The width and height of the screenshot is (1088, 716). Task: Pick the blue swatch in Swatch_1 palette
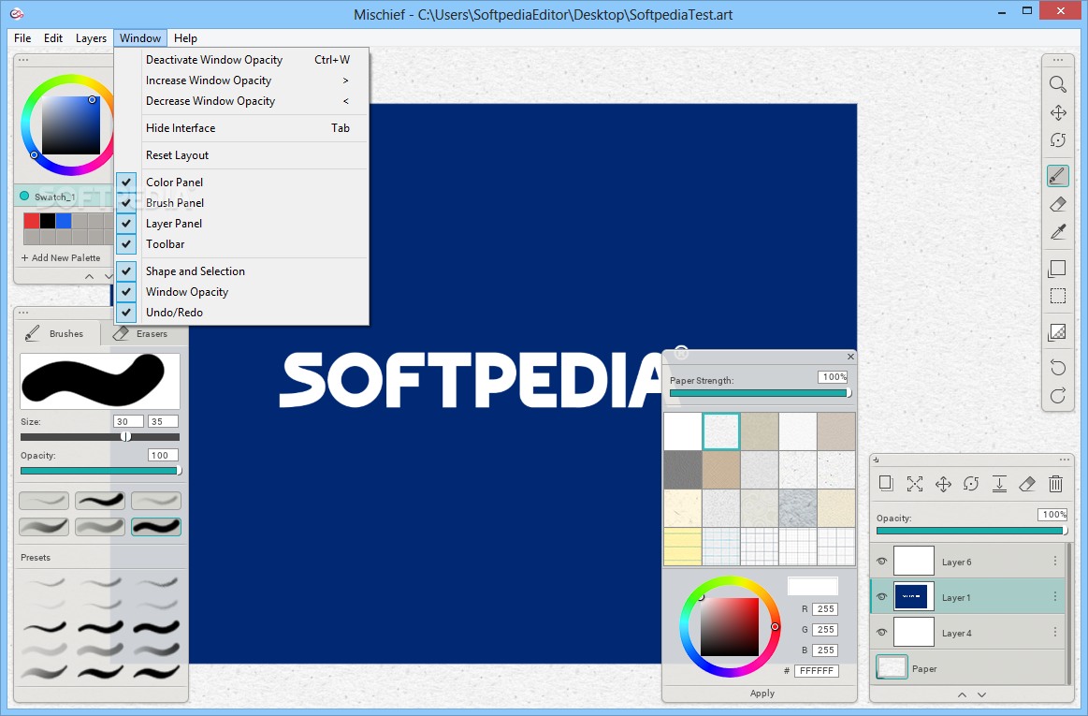(64, 221)
